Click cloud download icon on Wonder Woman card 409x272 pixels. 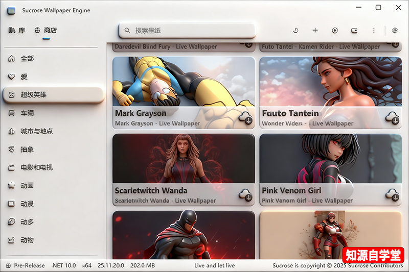point(393,118)
